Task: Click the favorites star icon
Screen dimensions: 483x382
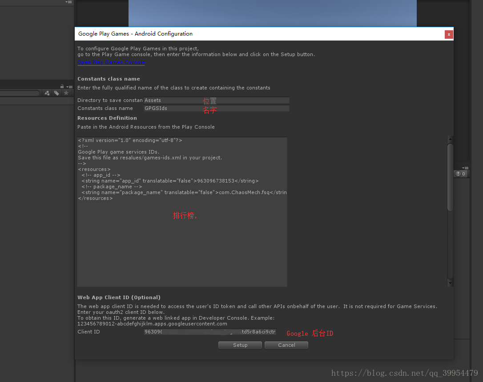Action: tap(66, 93)
